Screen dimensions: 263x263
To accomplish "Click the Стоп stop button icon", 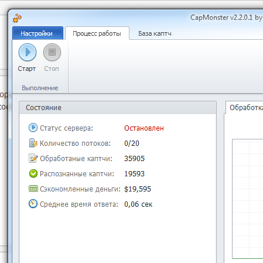I will pos(52,52).
